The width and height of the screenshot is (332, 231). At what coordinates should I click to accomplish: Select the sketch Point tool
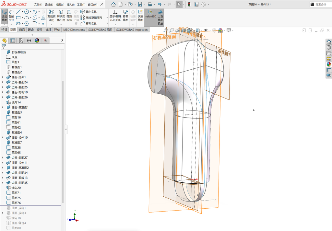(43, 23)
